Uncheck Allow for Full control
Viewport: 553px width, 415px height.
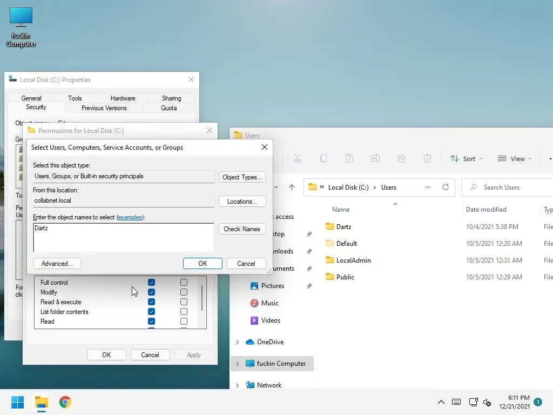click(151, 282)
